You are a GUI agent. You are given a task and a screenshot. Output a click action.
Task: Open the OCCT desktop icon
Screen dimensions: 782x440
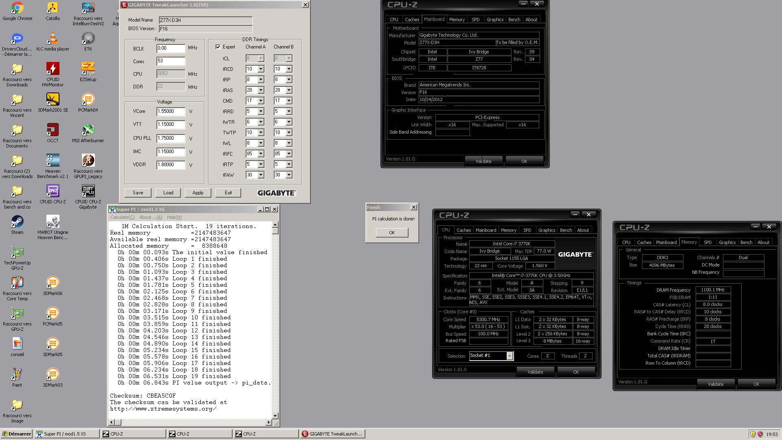pyautogui.click(x=53, y=133)
